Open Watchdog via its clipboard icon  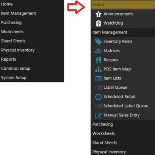(99, 23)
